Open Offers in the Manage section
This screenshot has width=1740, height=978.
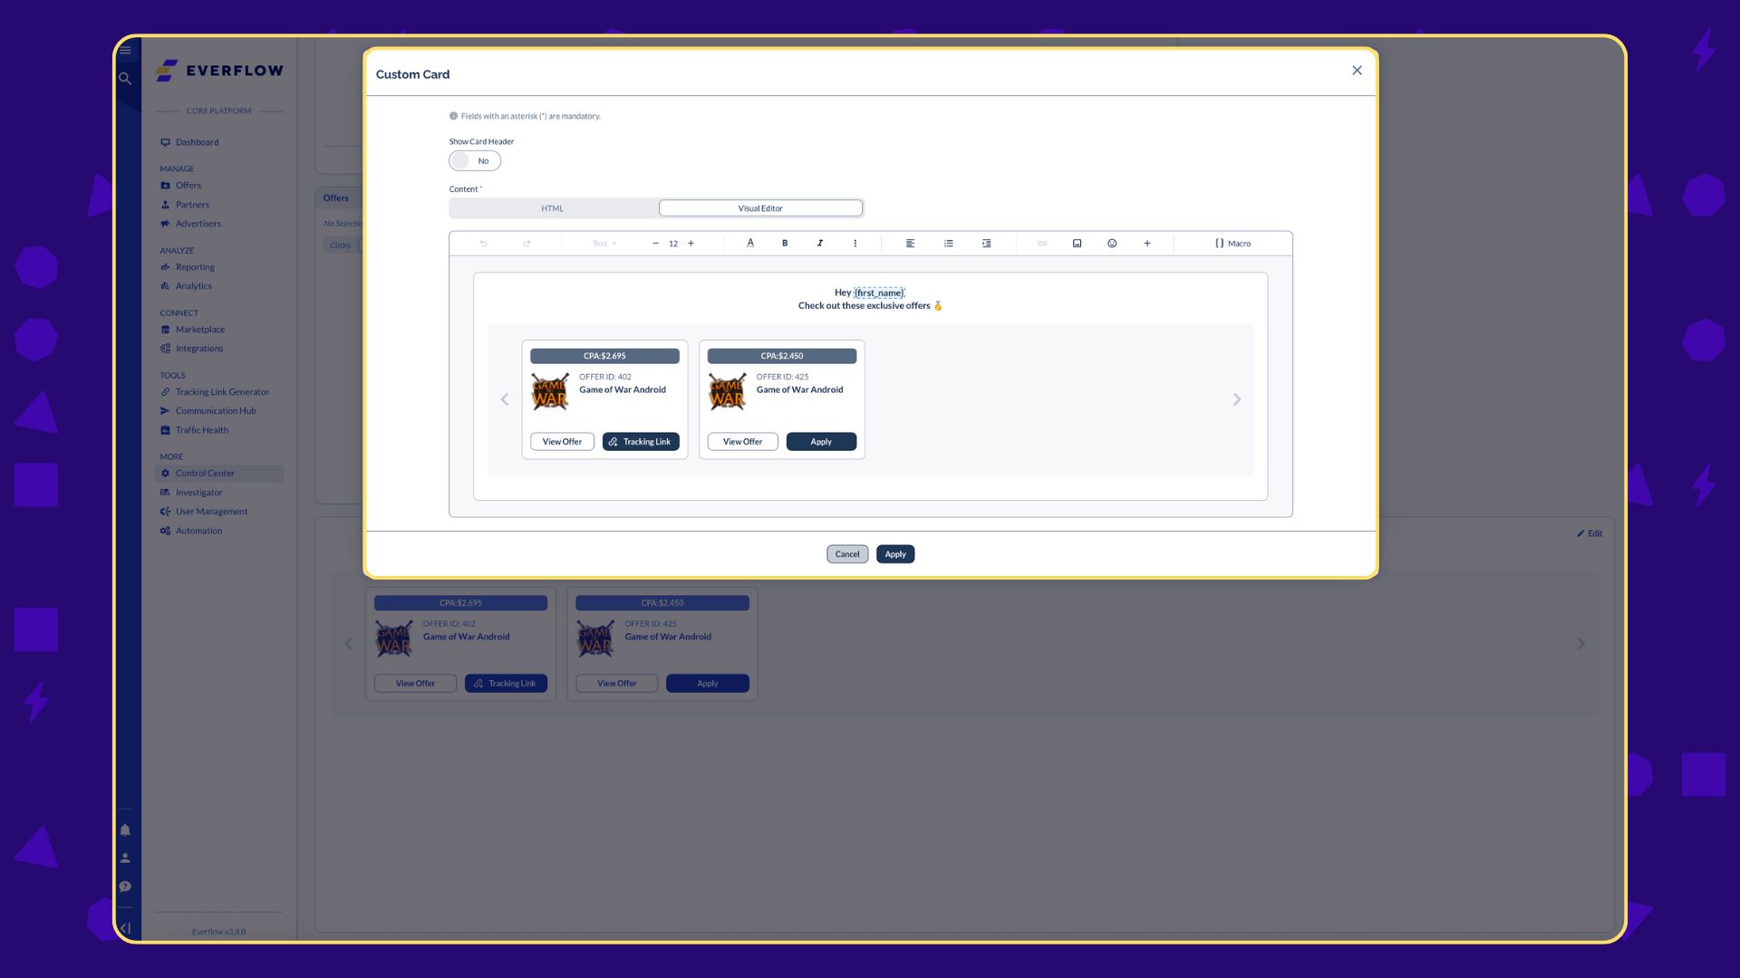(x=188, y=186)
